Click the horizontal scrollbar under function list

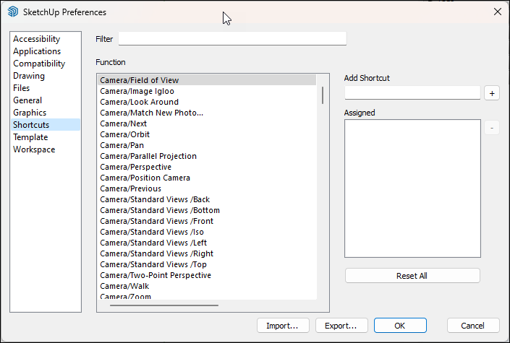click(164, 305)
